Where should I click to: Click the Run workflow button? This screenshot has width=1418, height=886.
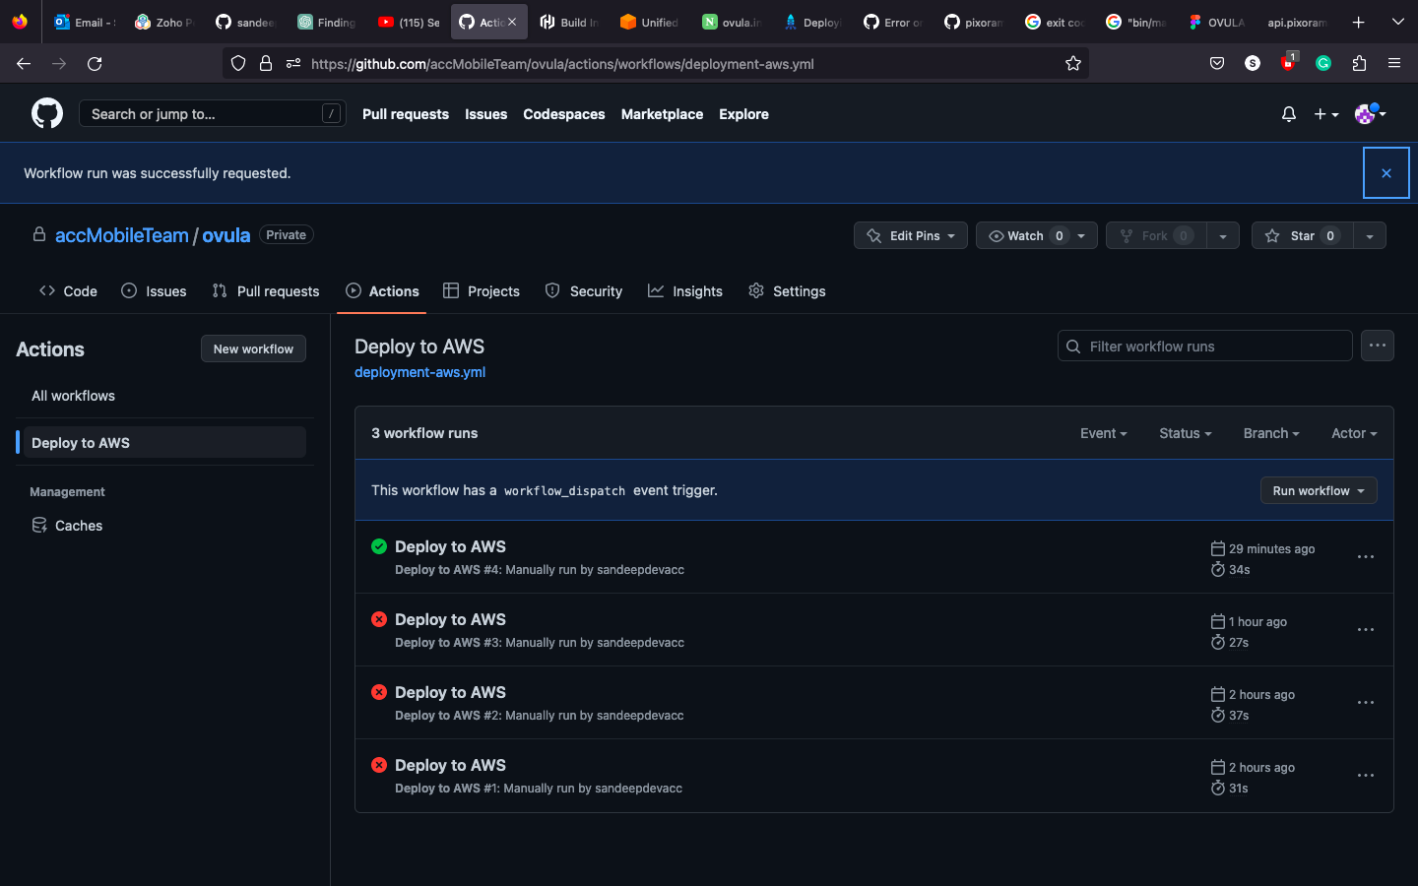click(1318, 489)
